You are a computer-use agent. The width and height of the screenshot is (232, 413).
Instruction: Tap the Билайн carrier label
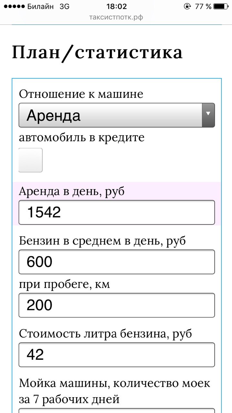coord(40,6)
